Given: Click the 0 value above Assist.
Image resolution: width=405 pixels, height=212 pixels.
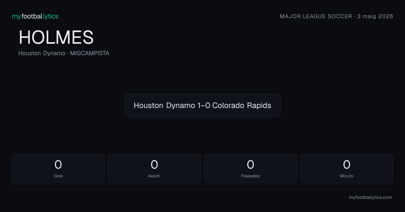Looking at the screenshot, I should pyautogui.click(x=154, y=165).
